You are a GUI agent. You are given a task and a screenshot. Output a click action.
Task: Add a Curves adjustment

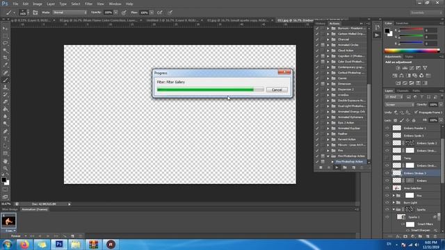[412, 68]
